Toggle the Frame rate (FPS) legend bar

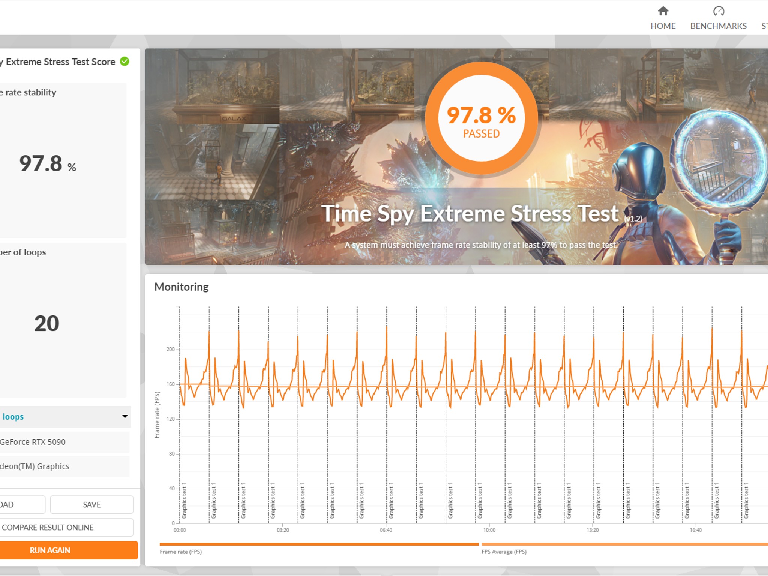point(319,544)
